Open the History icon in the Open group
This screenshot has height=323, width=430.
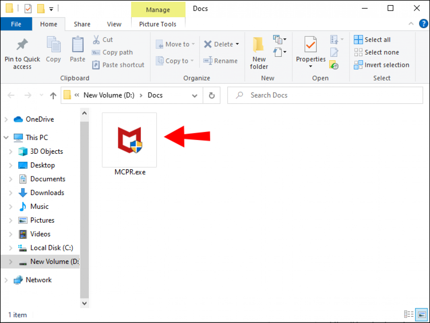tap(334, 66)
